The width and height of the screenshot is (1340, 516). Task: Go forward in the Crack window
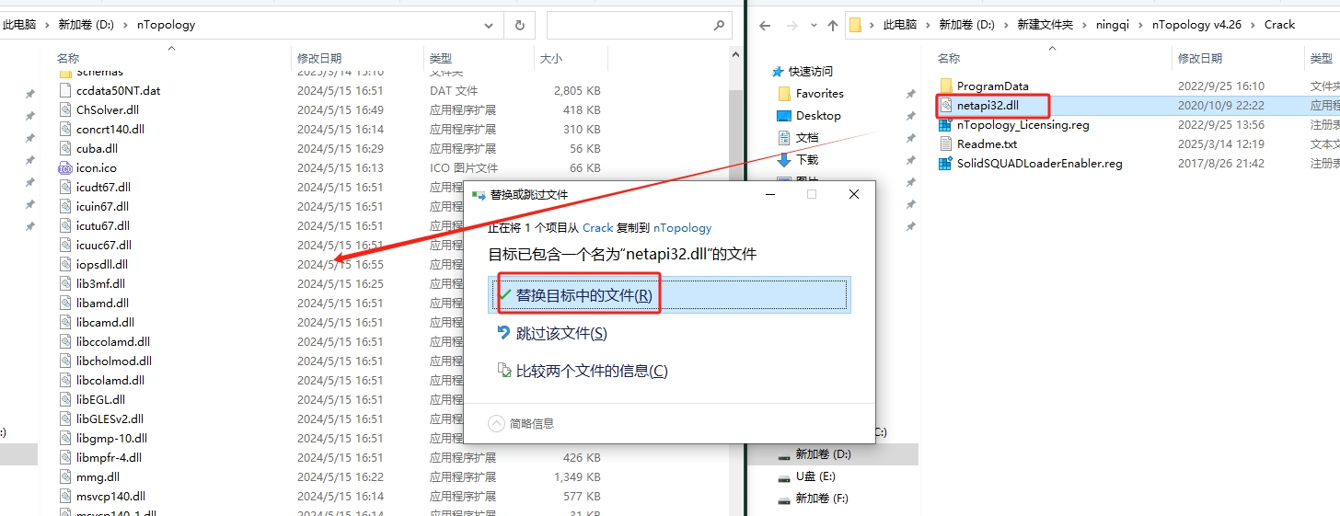click(x=792, y=26)
